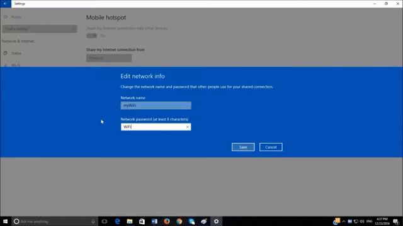Open the taskbar clock and date
Screen dimensions: 403x226
coord(382,222)
